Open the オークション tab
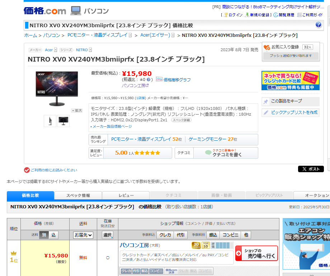 [312, 195]
